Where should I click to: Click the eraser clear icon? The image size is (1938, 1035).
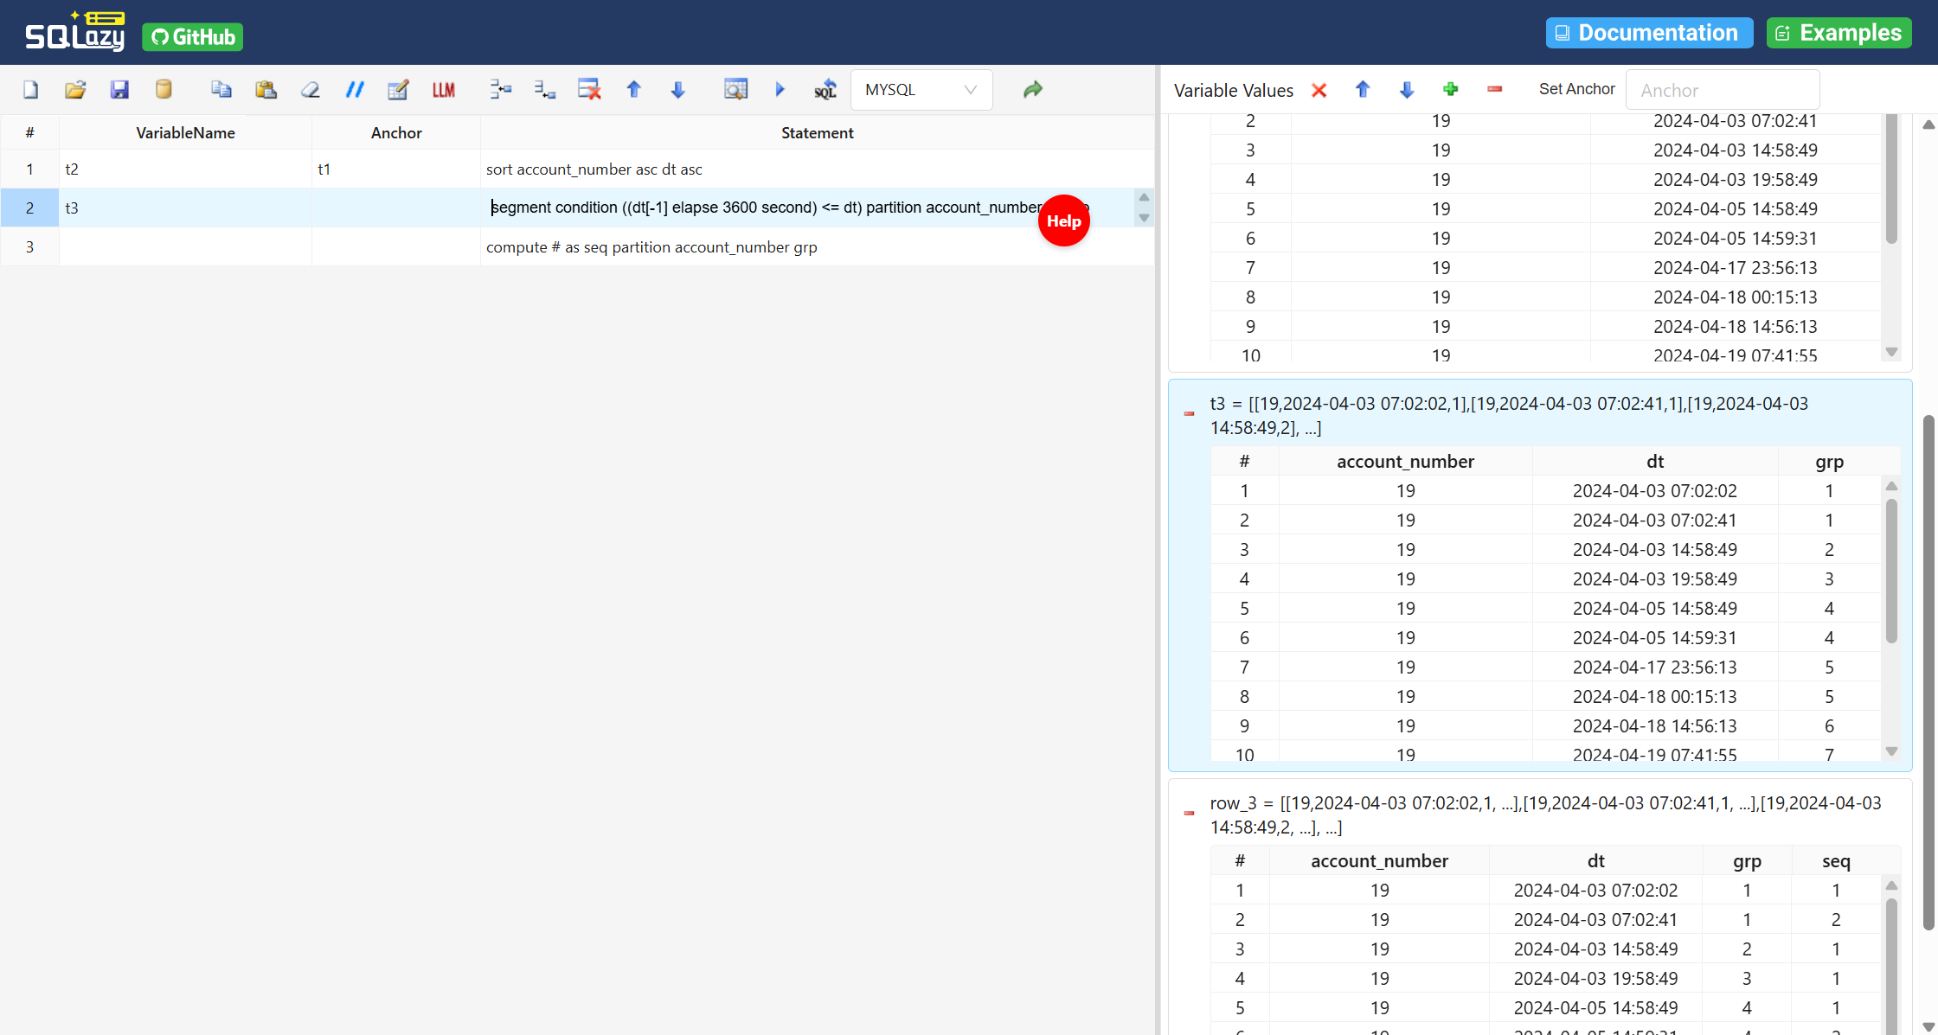click(310, 89)
